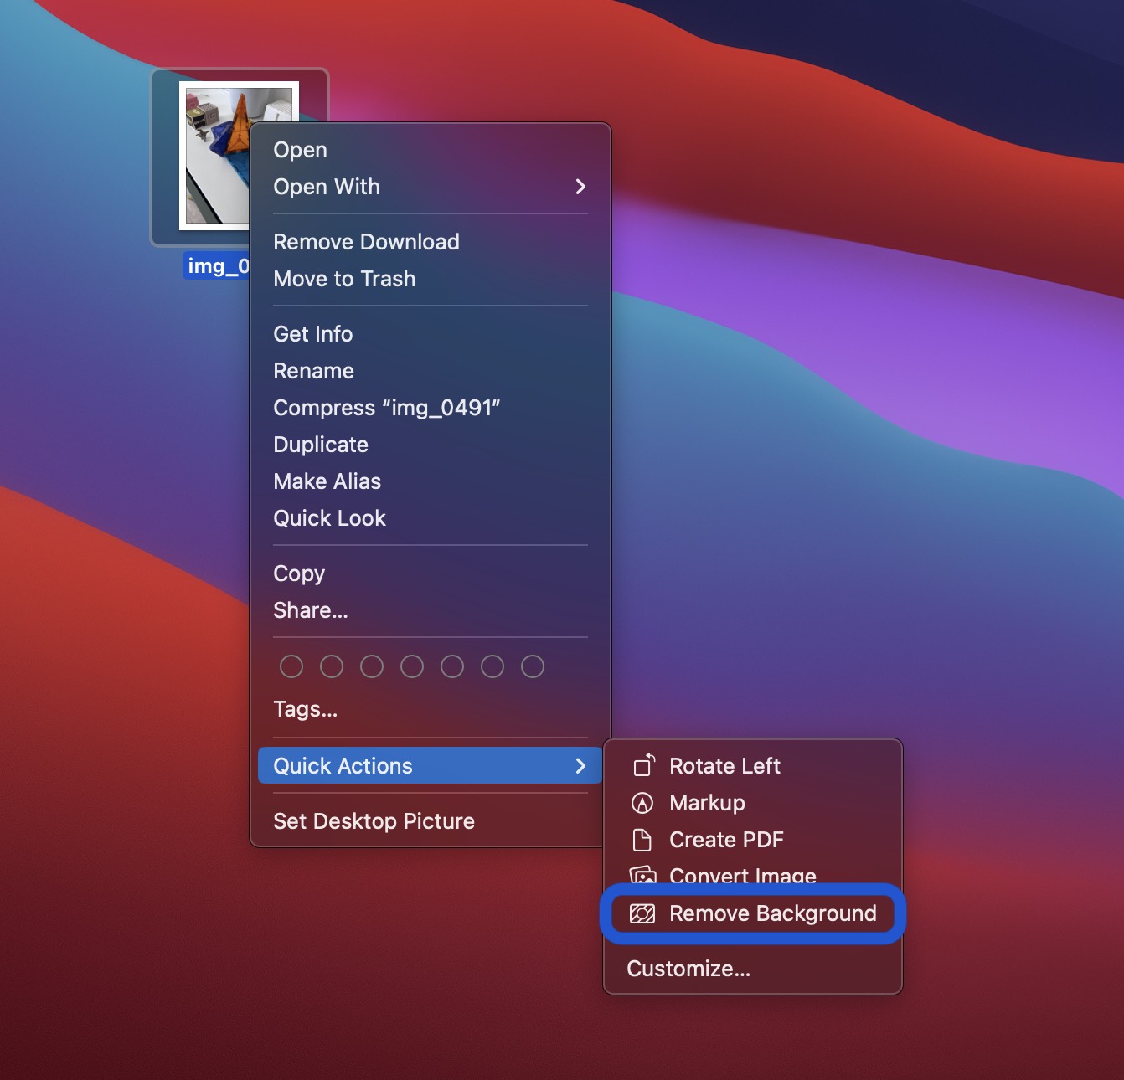Click the Create PDF document icon
Image resolution: width=1124 pixels, height=1080 pixels.
point(643,840)
